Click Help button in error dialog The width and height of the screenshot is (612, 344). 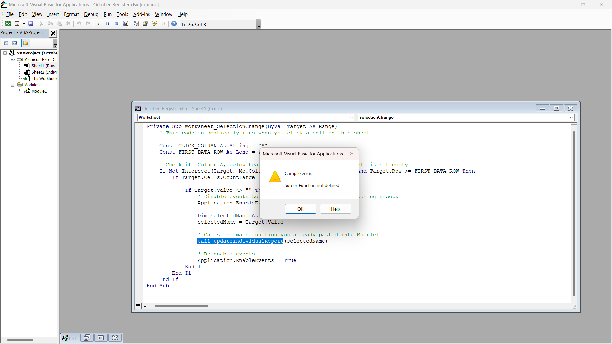(335, 209)
